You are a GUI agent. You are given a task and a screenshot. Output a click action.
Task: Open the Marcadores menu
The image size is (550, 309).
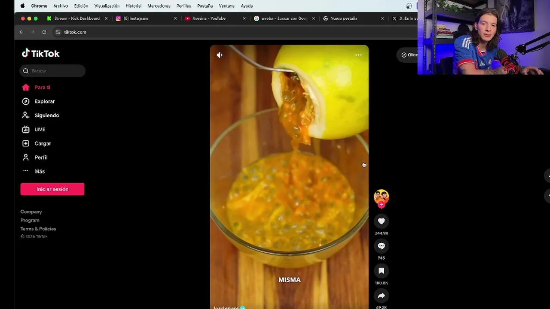[x=159, y=6]
